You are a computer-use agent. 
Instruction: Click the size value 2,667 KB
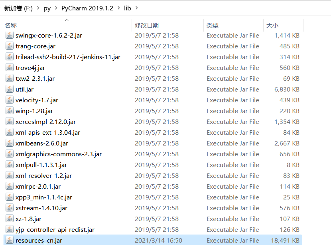(x=287, y=143)
